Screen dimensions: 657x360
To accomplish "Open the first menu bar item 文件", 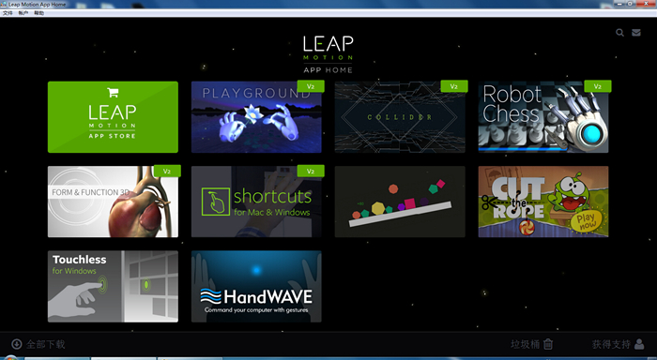I will [x=8, y=13].
